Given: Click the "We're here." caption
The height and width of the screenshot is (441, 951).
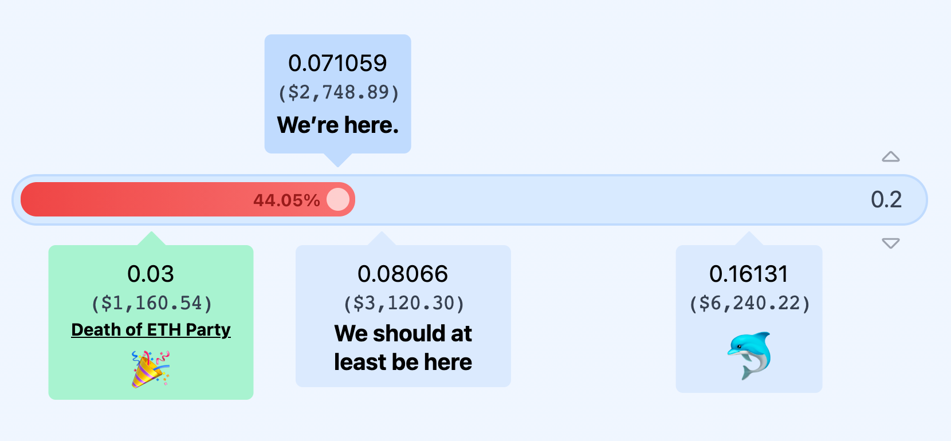Looking at the screenshot, I should tap(338, 125).
